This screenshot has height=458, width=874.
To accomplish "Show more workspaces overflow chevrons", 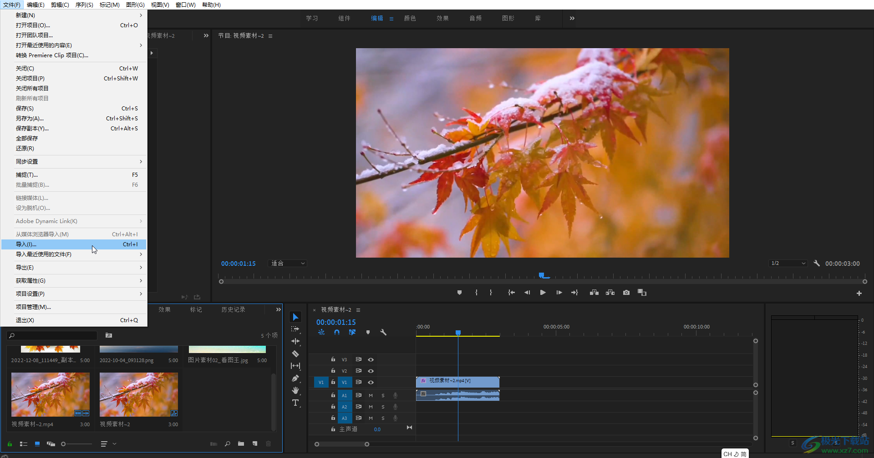I will click(x=572, y=18).
